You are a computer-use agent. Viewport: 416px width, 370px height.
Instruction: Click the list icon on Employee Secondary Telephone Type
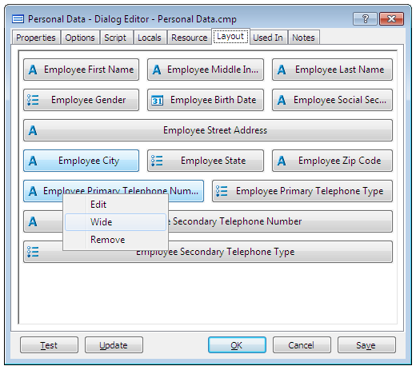click(x=33, y=252)
